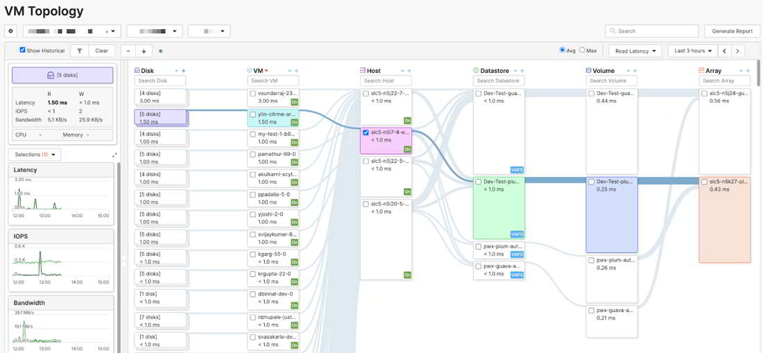Click the expand charts panel arrows icon
This screenshot has width=763, height=353.
click(x=114, y=155)
